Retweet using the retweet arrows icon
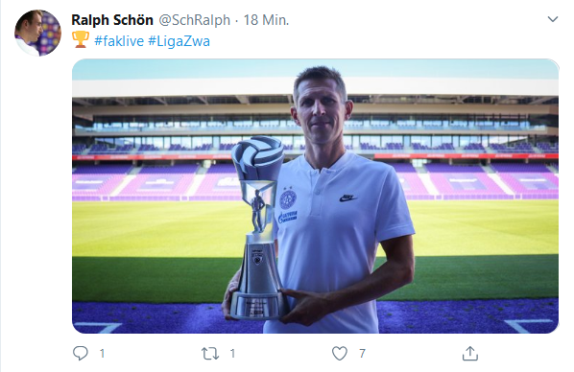Image resolution: width=574 pixels, height=372 pixels. pos(210,354)
